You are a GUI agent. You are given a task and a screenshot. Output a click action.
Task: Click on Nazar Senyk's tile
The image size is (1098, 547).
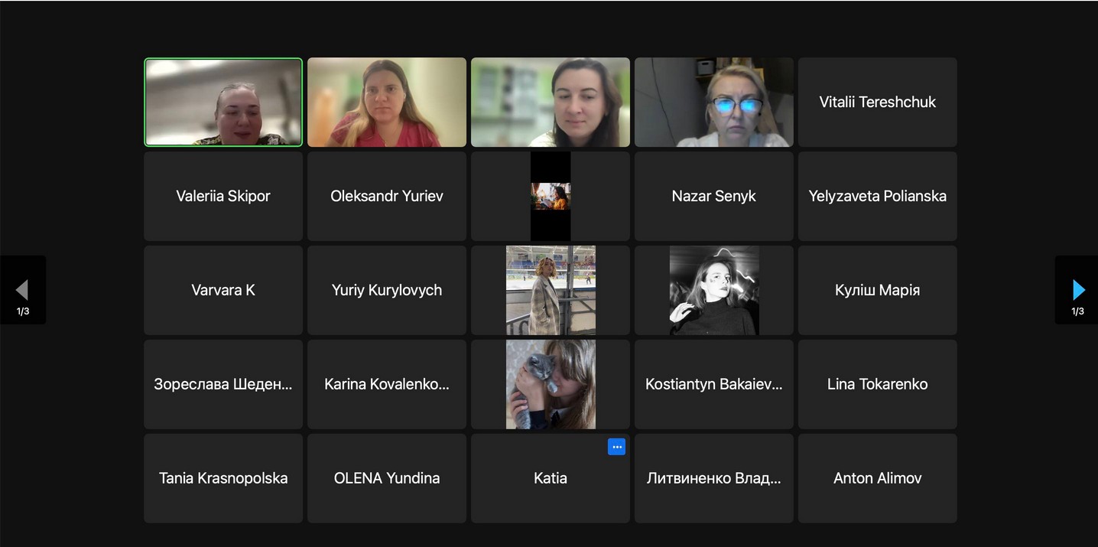click(x=713, y=196)
